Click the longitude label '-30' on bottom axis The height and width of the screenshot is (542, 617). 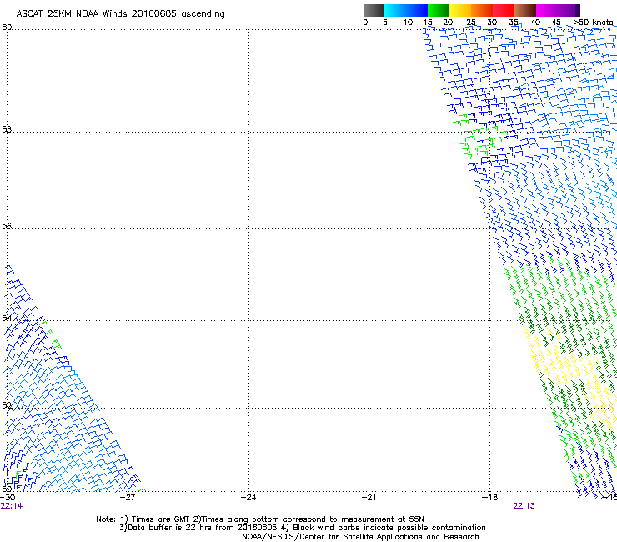8,498
